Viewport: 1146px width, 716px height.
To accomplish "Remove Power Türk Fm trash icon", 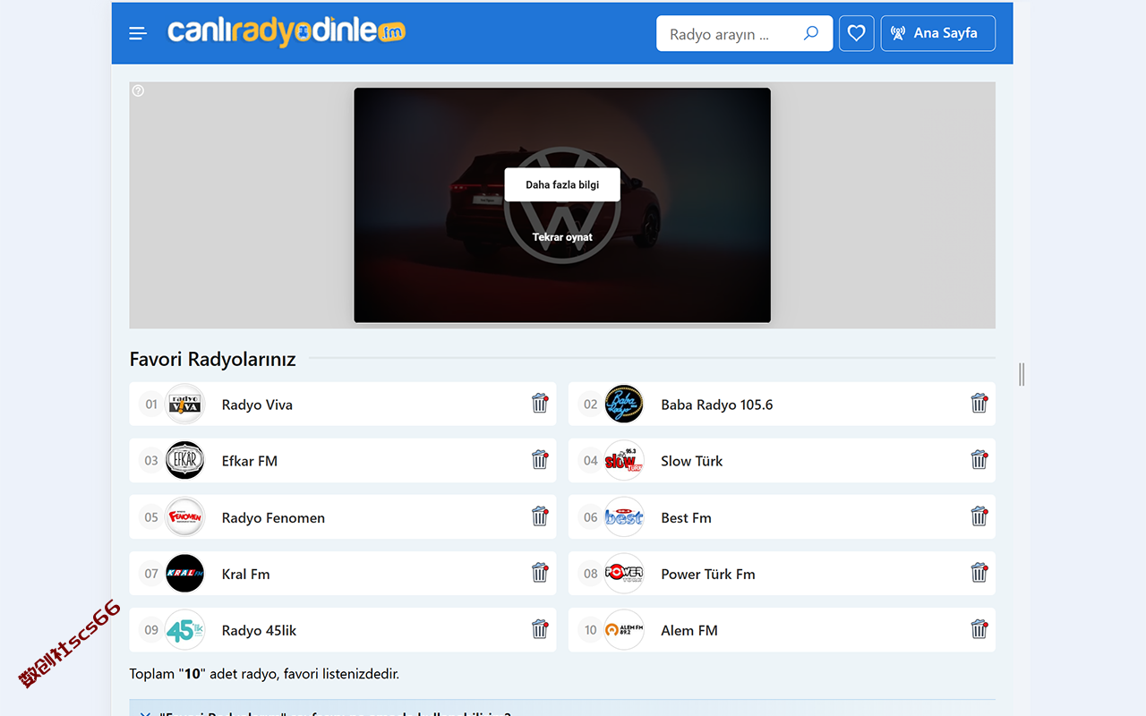I will click(979, 573).
